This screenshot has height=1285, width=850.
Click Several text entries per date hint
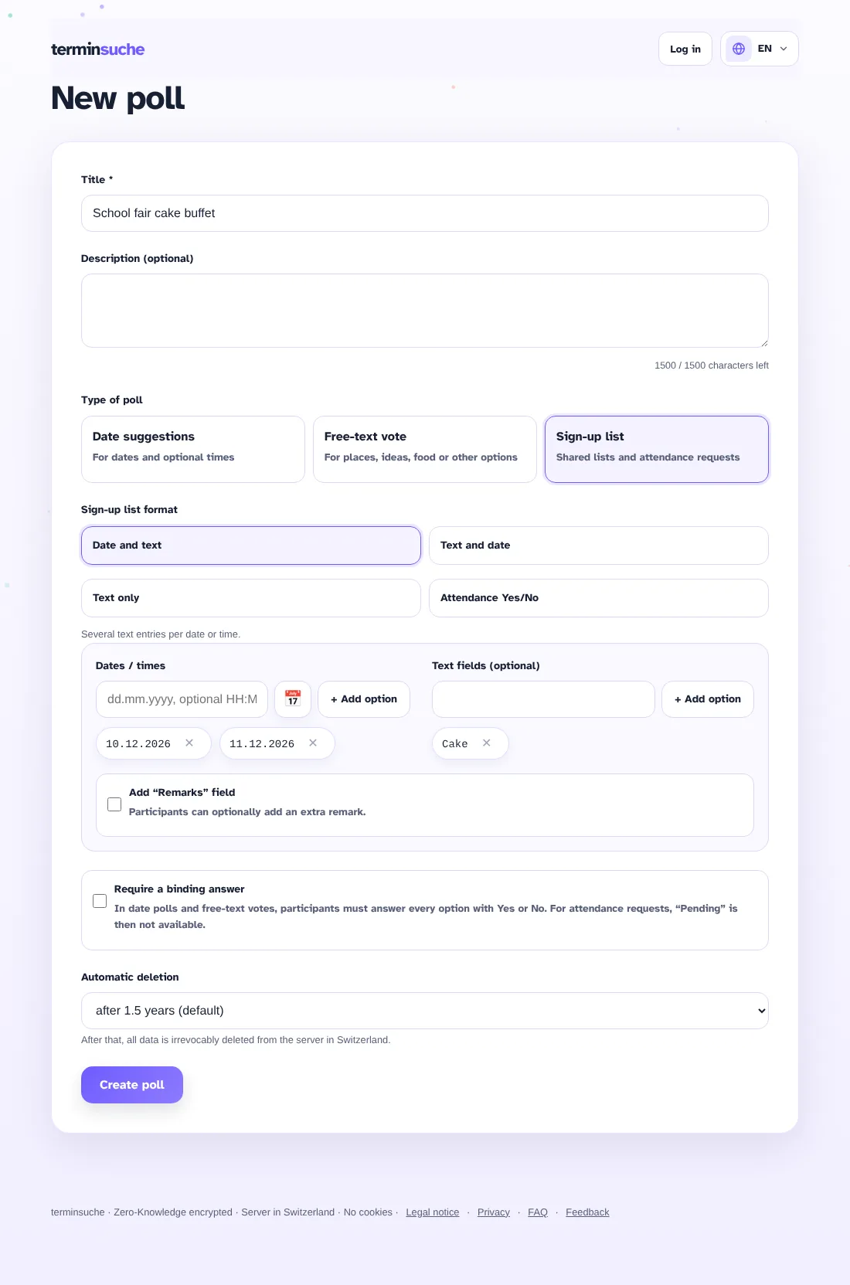pyautogui.click(x=161, y=634)
